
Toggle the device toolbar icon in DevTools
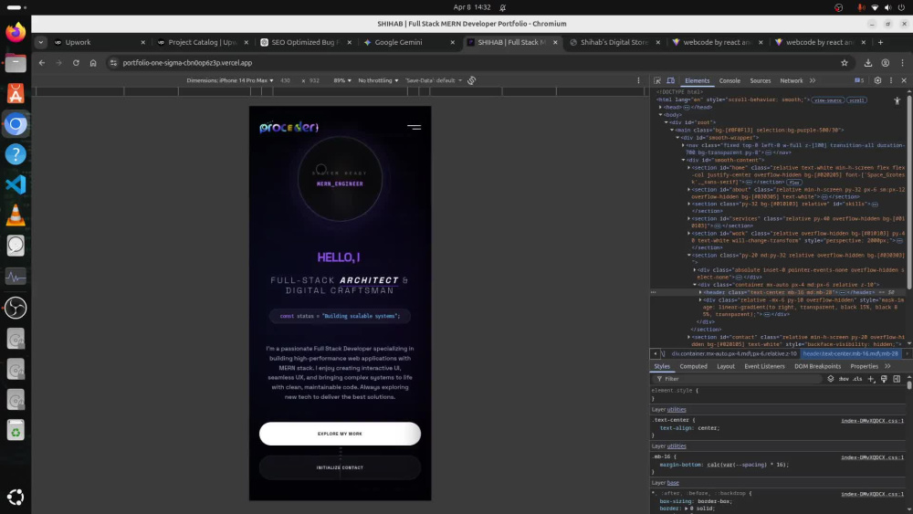[671, 81]
